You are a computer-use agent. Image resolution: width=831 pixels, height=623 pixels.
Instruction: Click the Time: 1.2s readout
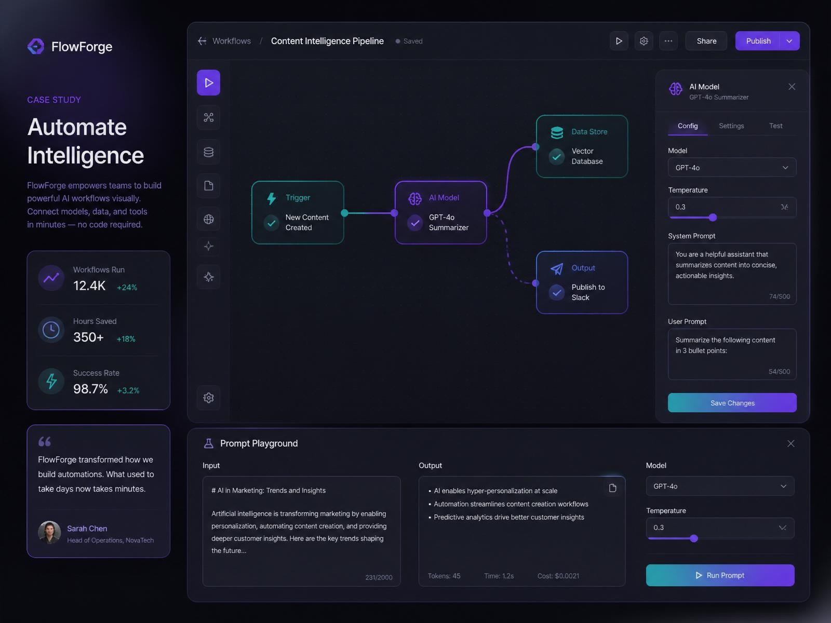click(499, 576)
